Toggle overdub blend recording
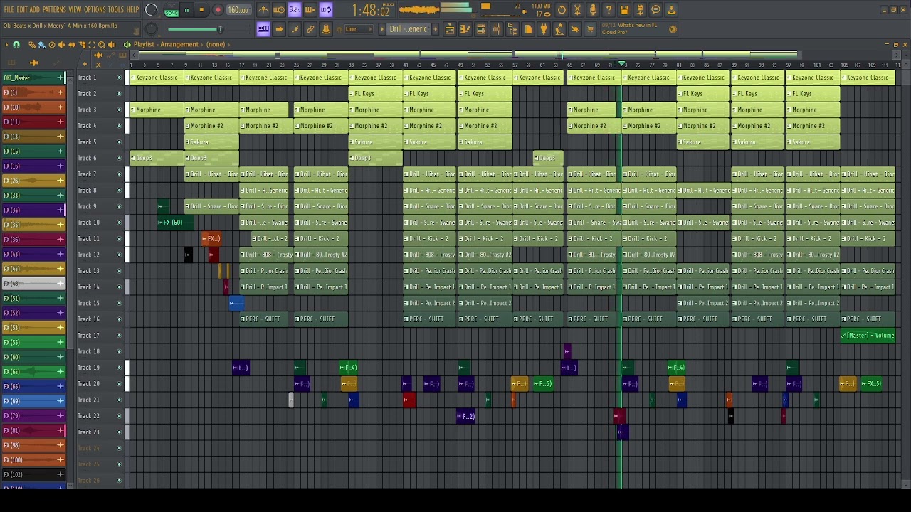Image resolution: width=911 pixels, height=512 pixels. (x=310, y=10)
